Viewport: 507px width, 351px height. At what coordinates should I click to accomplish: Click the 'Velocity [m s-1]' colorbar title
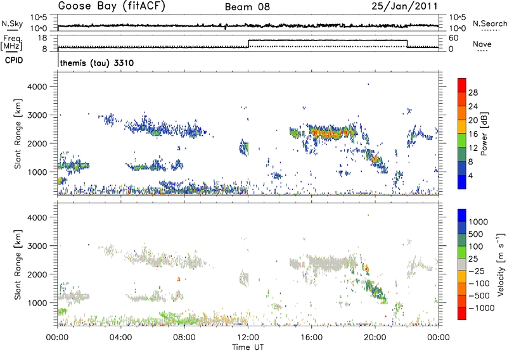coord(501,264)
